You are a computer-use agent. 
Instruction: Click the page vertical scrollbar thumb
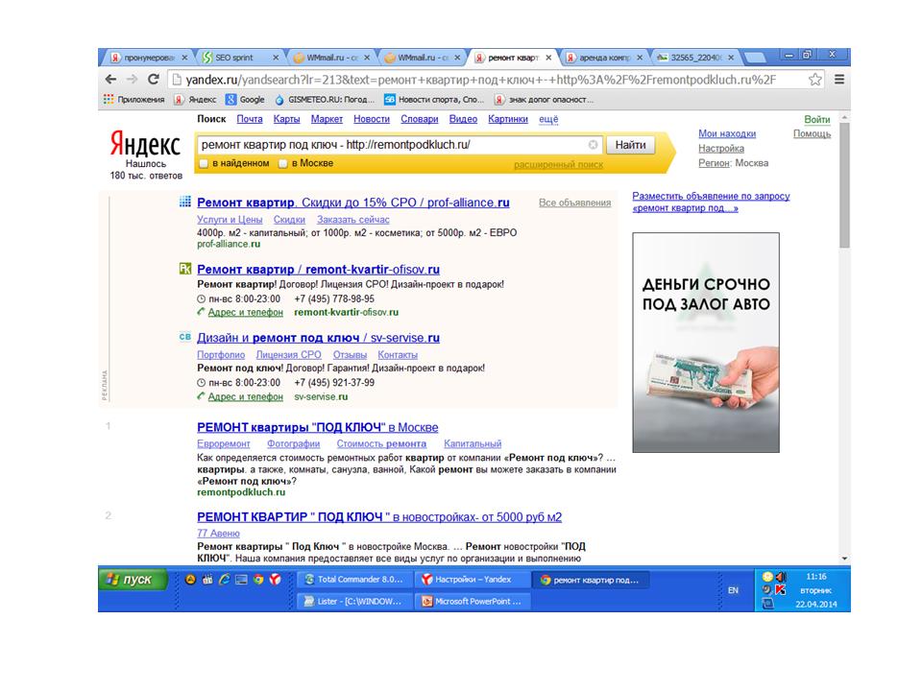tap(844, 185)
